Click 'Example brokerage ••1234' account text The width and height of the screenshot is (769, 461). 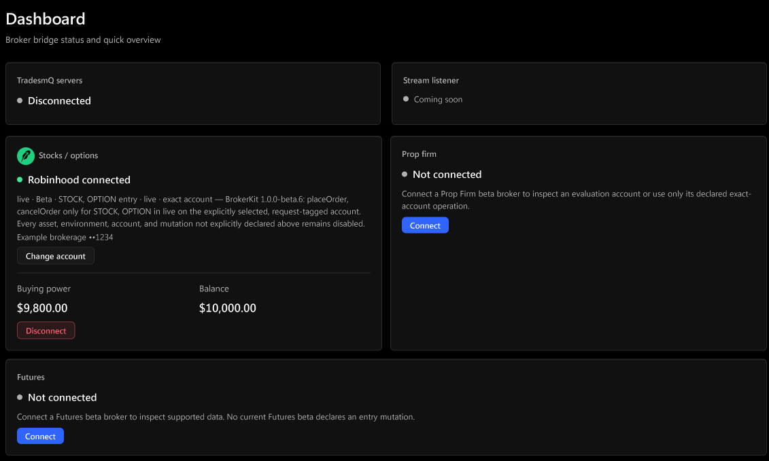click(x=65, y=237)
